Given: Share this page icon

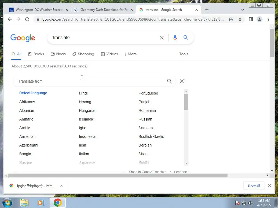Looking at the screenshot, I should (231, 19).
